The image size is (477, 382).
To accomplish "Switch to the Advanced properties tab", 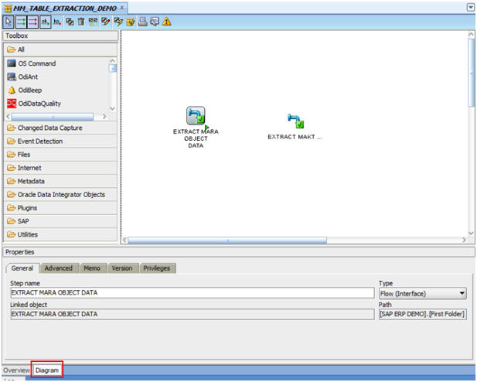I will click(59, 268).
